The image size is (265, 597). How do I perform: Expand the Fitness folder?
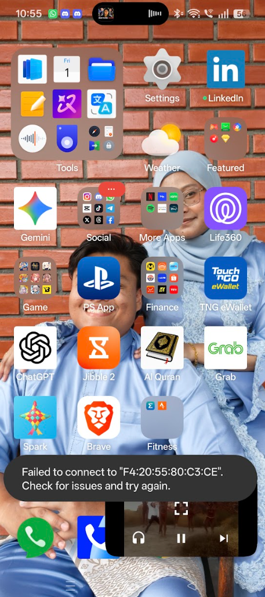[x=162, y=418]
